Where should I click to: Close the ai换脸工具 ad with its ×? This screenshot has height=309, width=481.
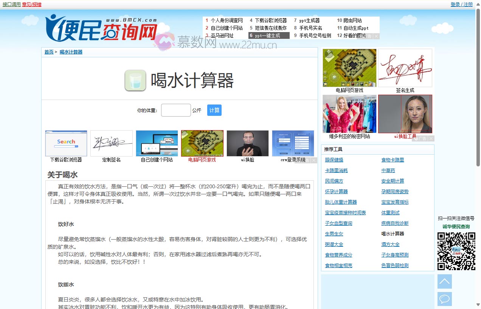click(x=430, y=138)
